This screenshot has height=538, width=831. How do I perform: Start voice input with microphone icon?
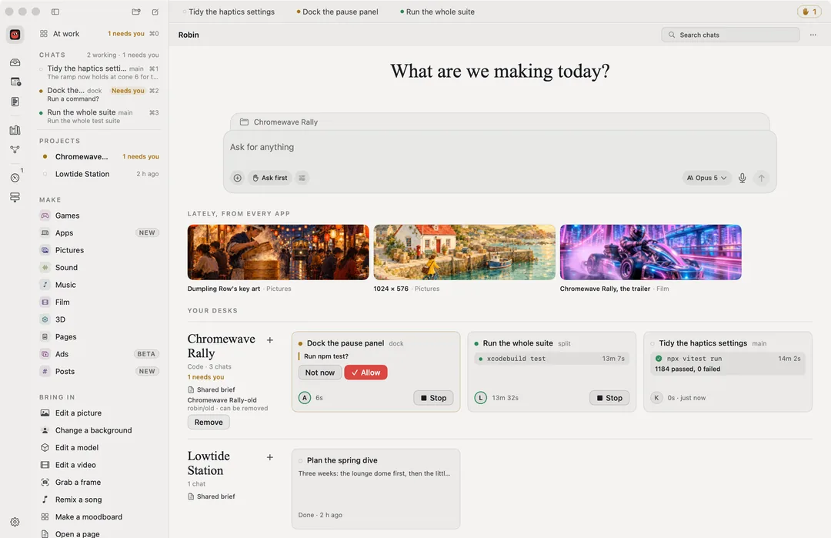tap(742, 178)
